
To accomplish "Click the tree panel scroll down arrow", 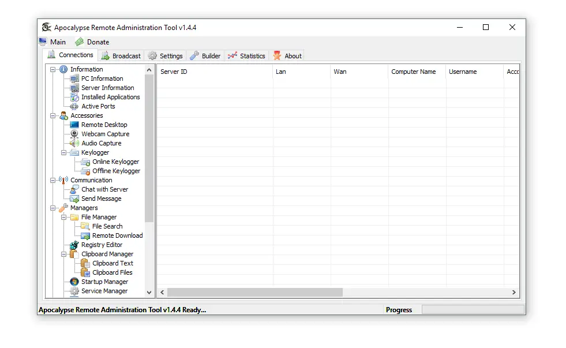I will [x=149, y=293].
